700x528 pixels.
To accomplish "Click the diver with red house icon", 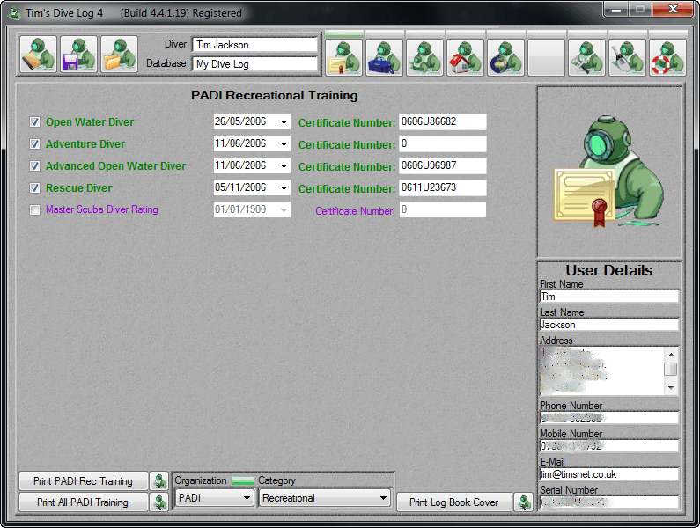I will pyautogui.click(x=465, y=57).
